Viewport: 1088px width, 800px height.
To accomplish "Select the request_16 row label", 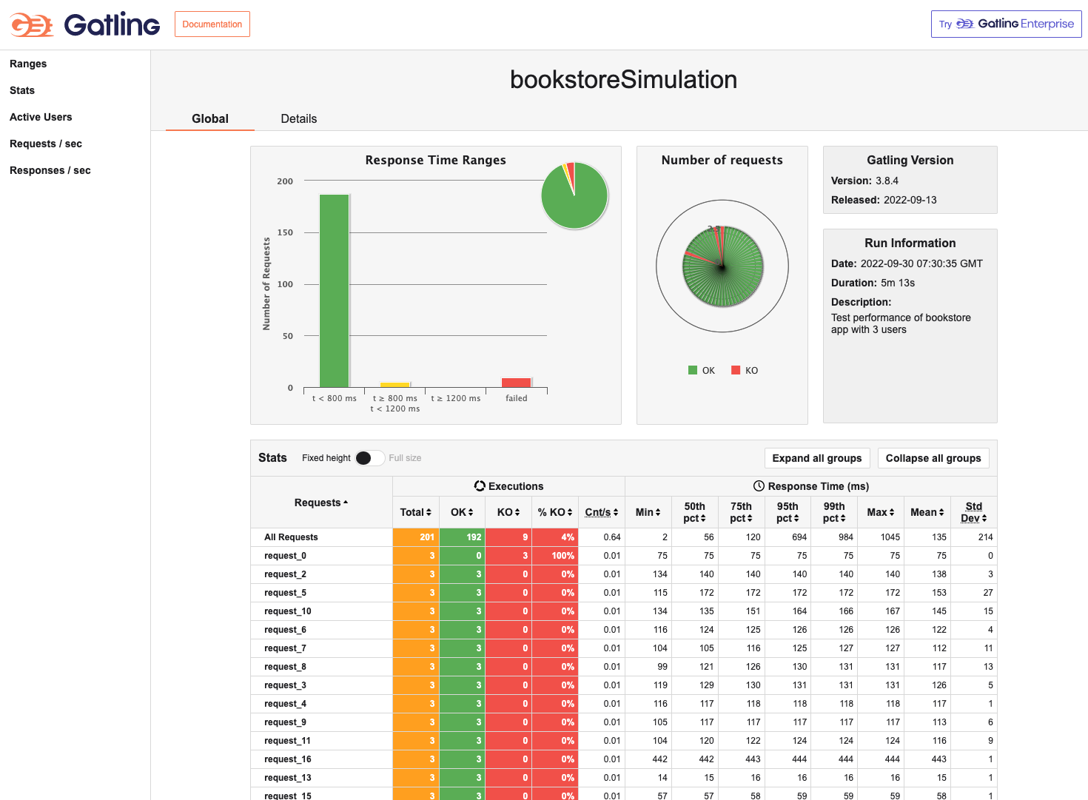I will click(288, 759).
